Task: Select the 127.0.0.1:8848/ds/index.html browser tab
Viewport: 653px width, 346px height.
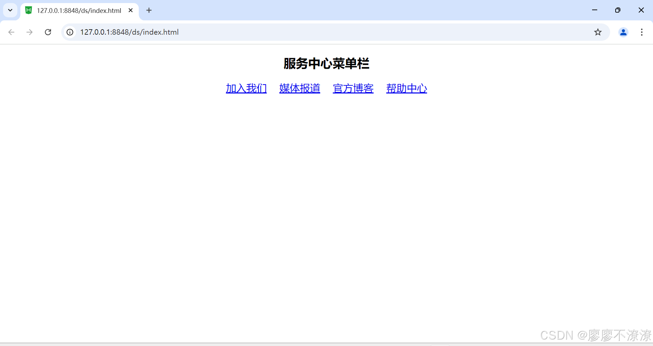Action: coord(80,11)
